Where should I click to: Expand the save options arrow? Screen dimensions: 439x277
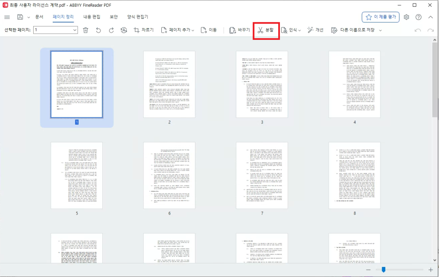pos(29,17)
